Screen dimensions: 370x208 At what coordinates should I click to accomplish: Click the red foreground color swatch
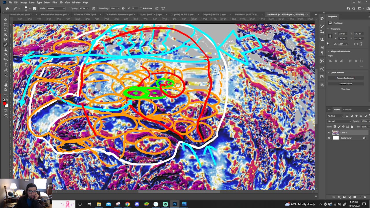tap(5, 103)
